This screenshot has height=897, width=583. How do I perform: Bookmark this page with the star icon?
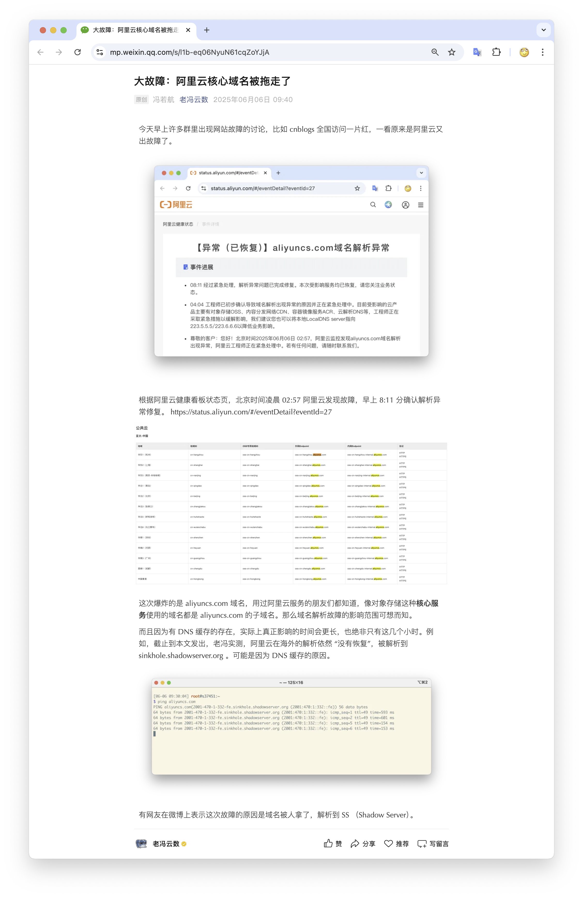(452, 52)
